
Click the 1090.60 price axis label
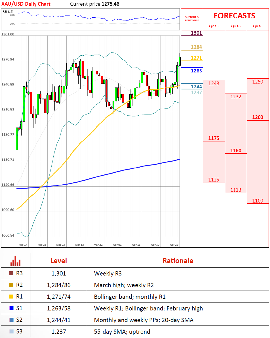(8, 210)
